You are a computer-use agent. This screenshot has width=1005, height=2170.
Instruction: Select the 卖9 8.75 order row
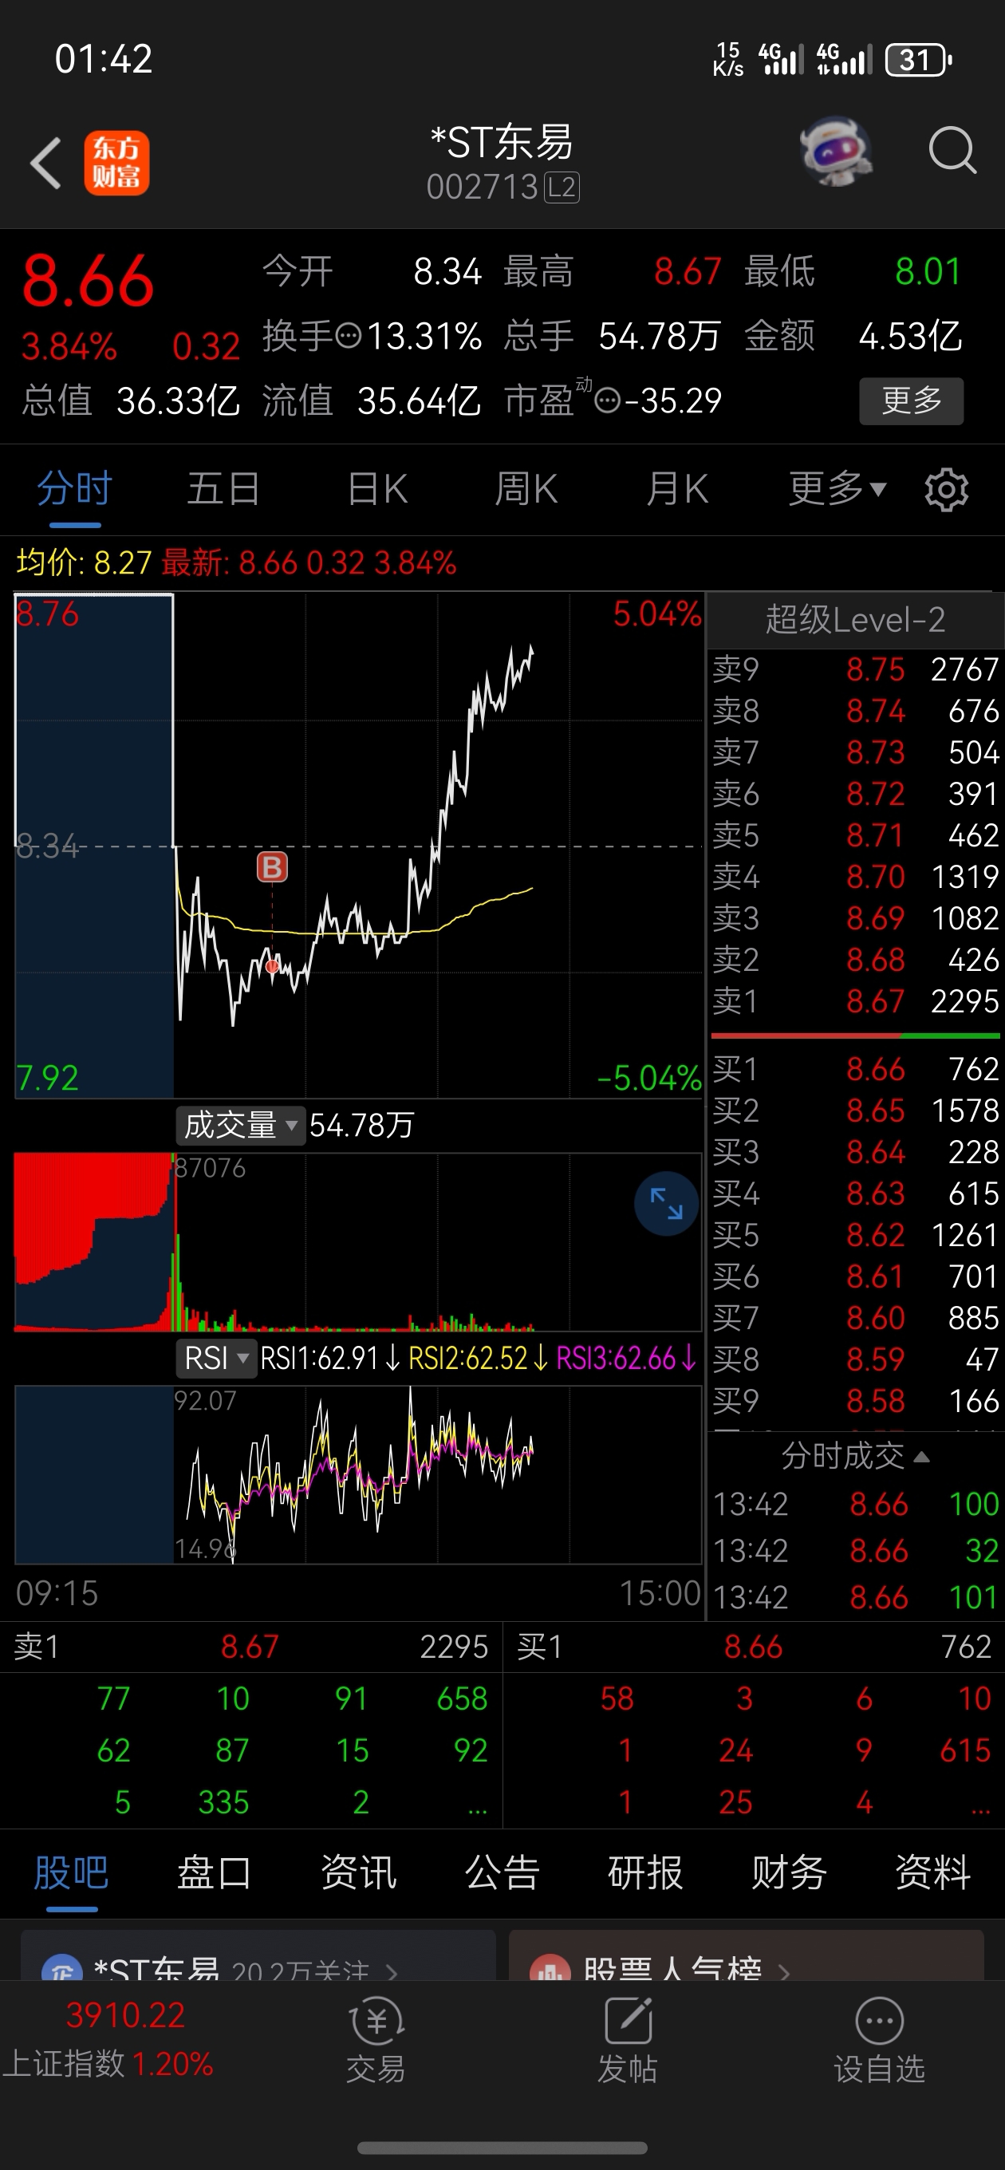(x=855, y=669)
